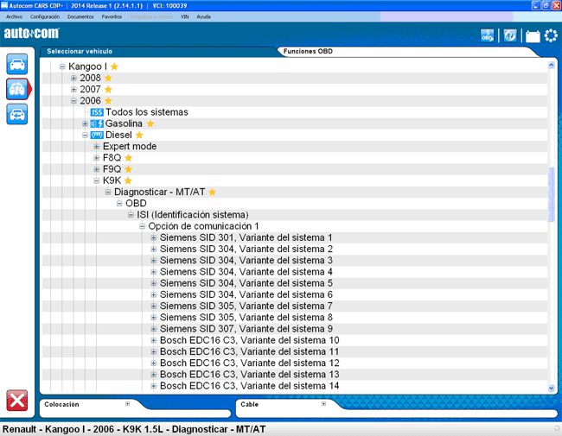Toggle favorite star next to Gasolina
Image resolution: width=562 pixels, height=436 pixels.
pos(150,123)
